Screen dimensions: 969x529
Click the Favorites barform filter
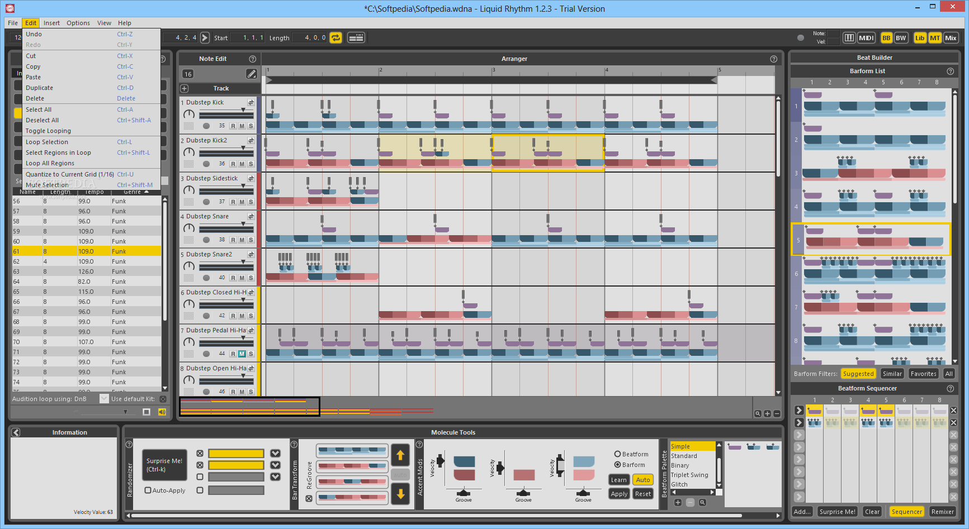pos(923,374)
